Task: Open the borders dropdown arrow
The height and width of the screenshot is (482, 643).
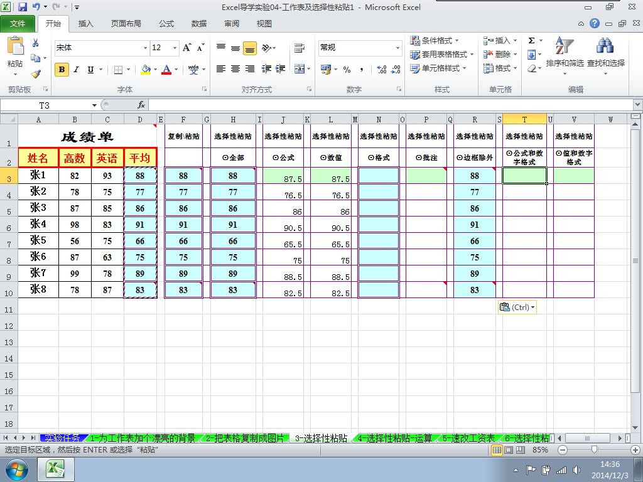Action: (128, 70)
